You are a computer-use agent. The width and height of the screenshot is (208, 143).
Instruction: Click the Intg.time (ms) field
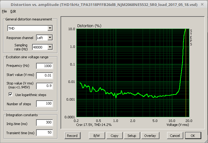click(x=44, y=123)
